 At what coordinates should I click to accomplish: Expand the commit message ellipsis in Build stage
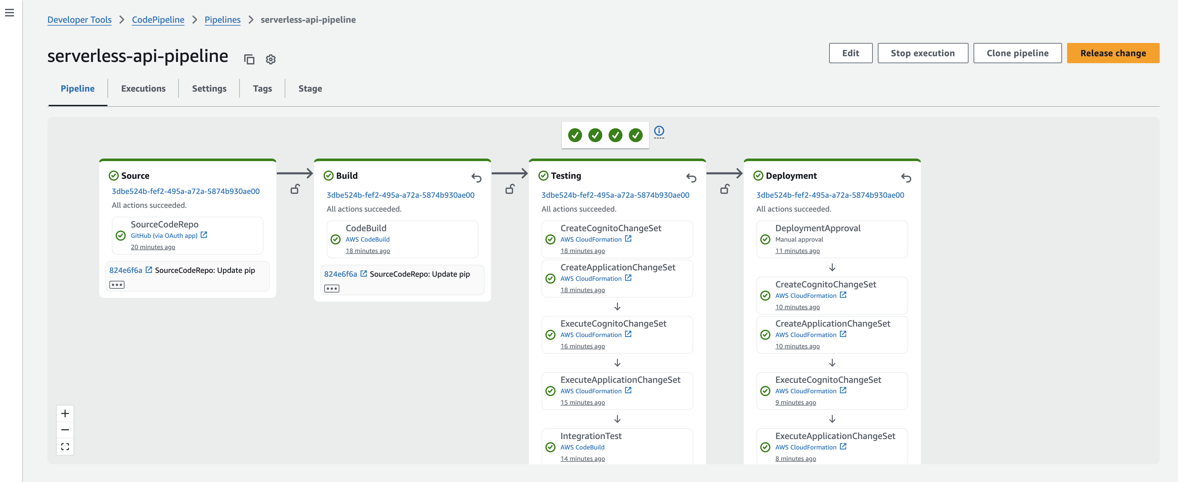[x=332, y=288]
